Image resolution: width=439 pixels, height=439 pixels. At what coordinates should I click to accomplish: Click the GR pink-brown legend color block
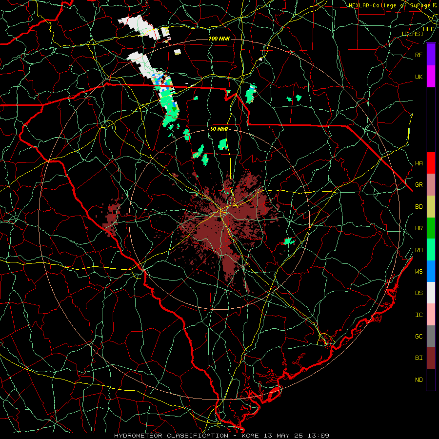[431, 185]
